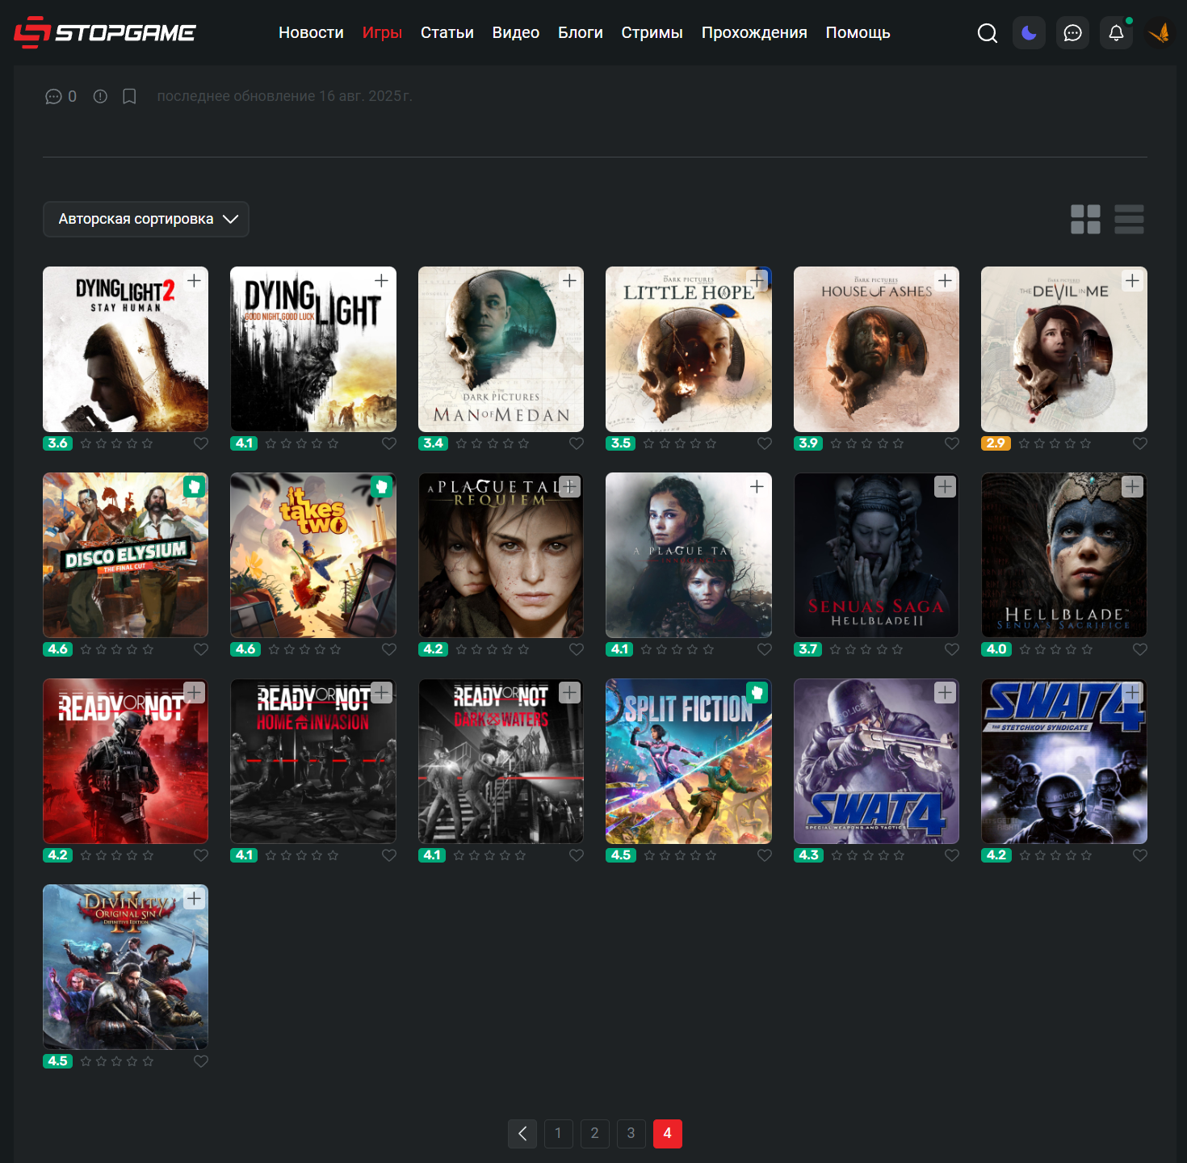This screenshot has width=1187, height=1163.
Task: Open comments icon with count 0
Action: [x=61, y=97]
